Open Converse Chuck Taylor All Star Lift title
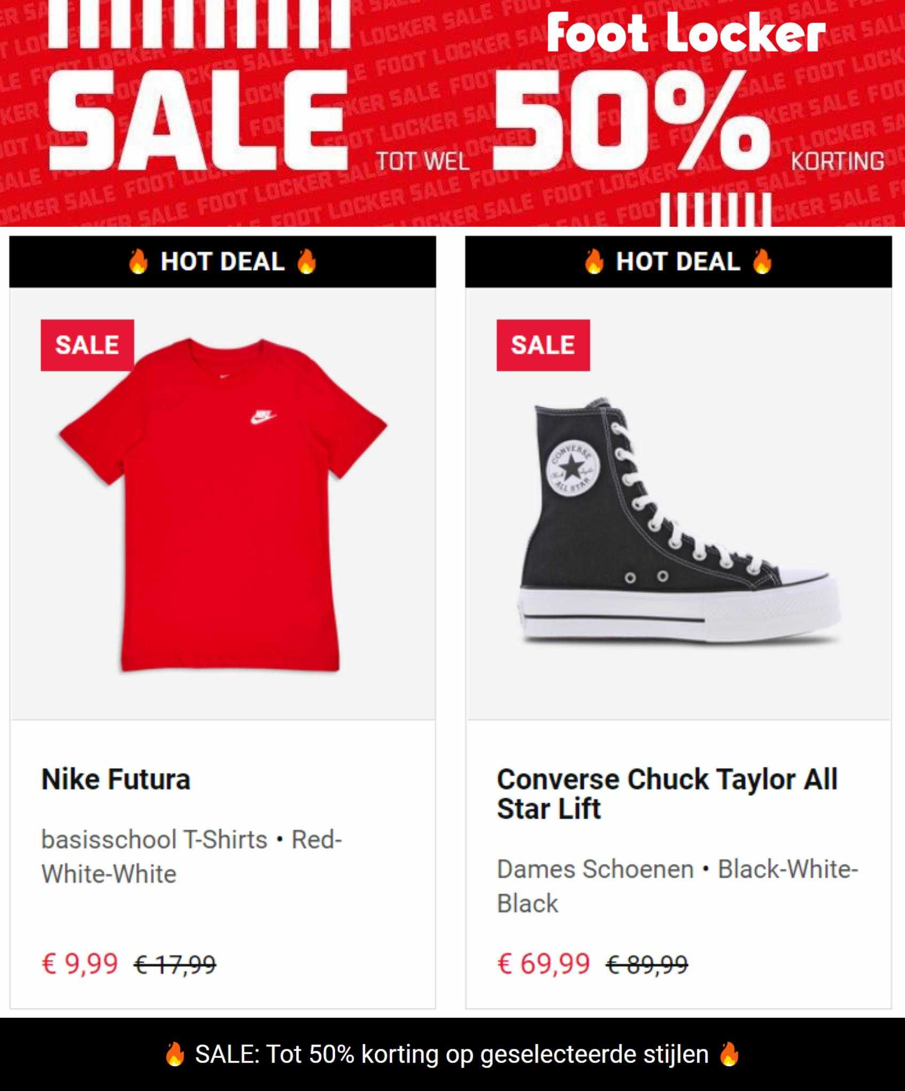 click(667, 794)
